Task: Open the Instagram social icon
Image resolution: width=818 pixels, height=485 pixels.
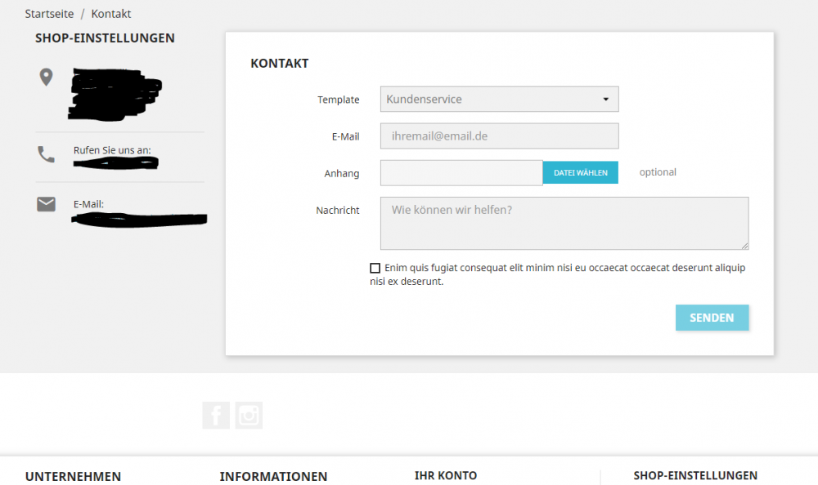Action: (x=249, y=416)
